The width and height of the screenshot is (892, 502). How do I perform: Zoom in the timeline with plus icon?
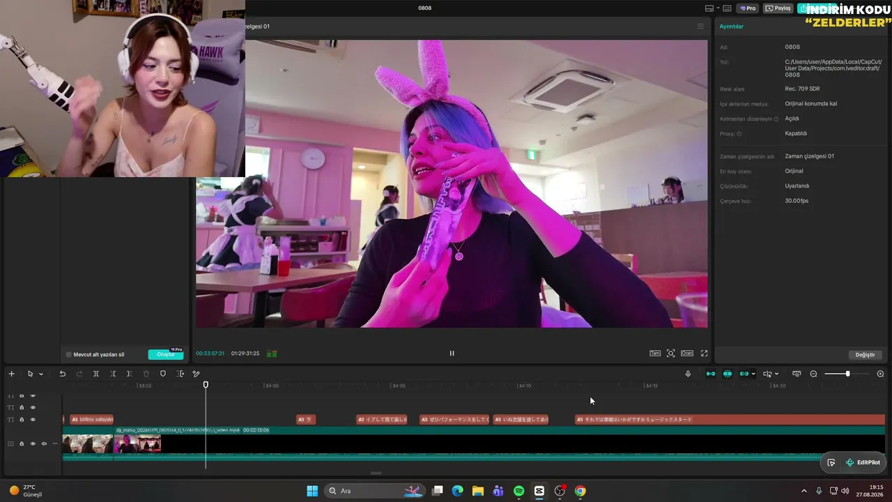pos(880,374)
